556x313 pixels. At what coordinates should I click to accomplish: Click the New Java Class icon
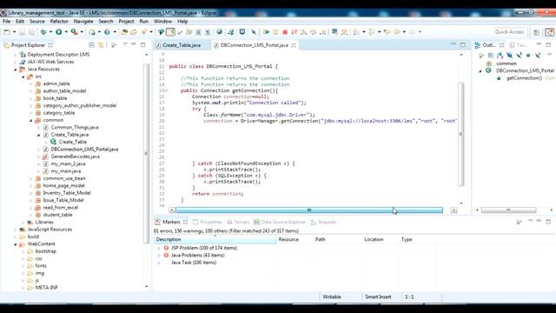click(107, 32)
